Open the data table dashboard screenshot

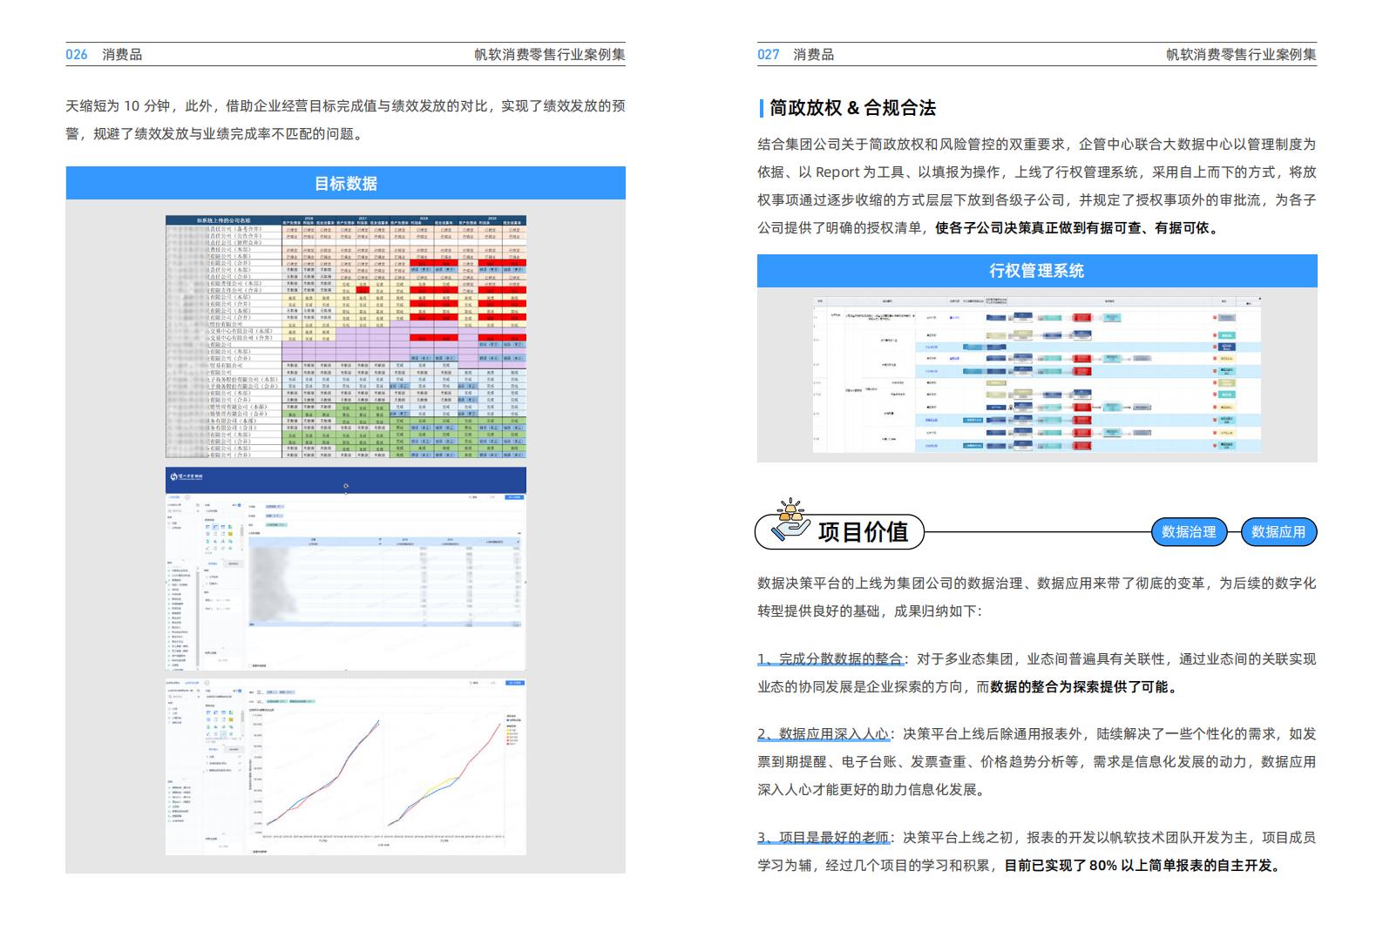[346, 569]
